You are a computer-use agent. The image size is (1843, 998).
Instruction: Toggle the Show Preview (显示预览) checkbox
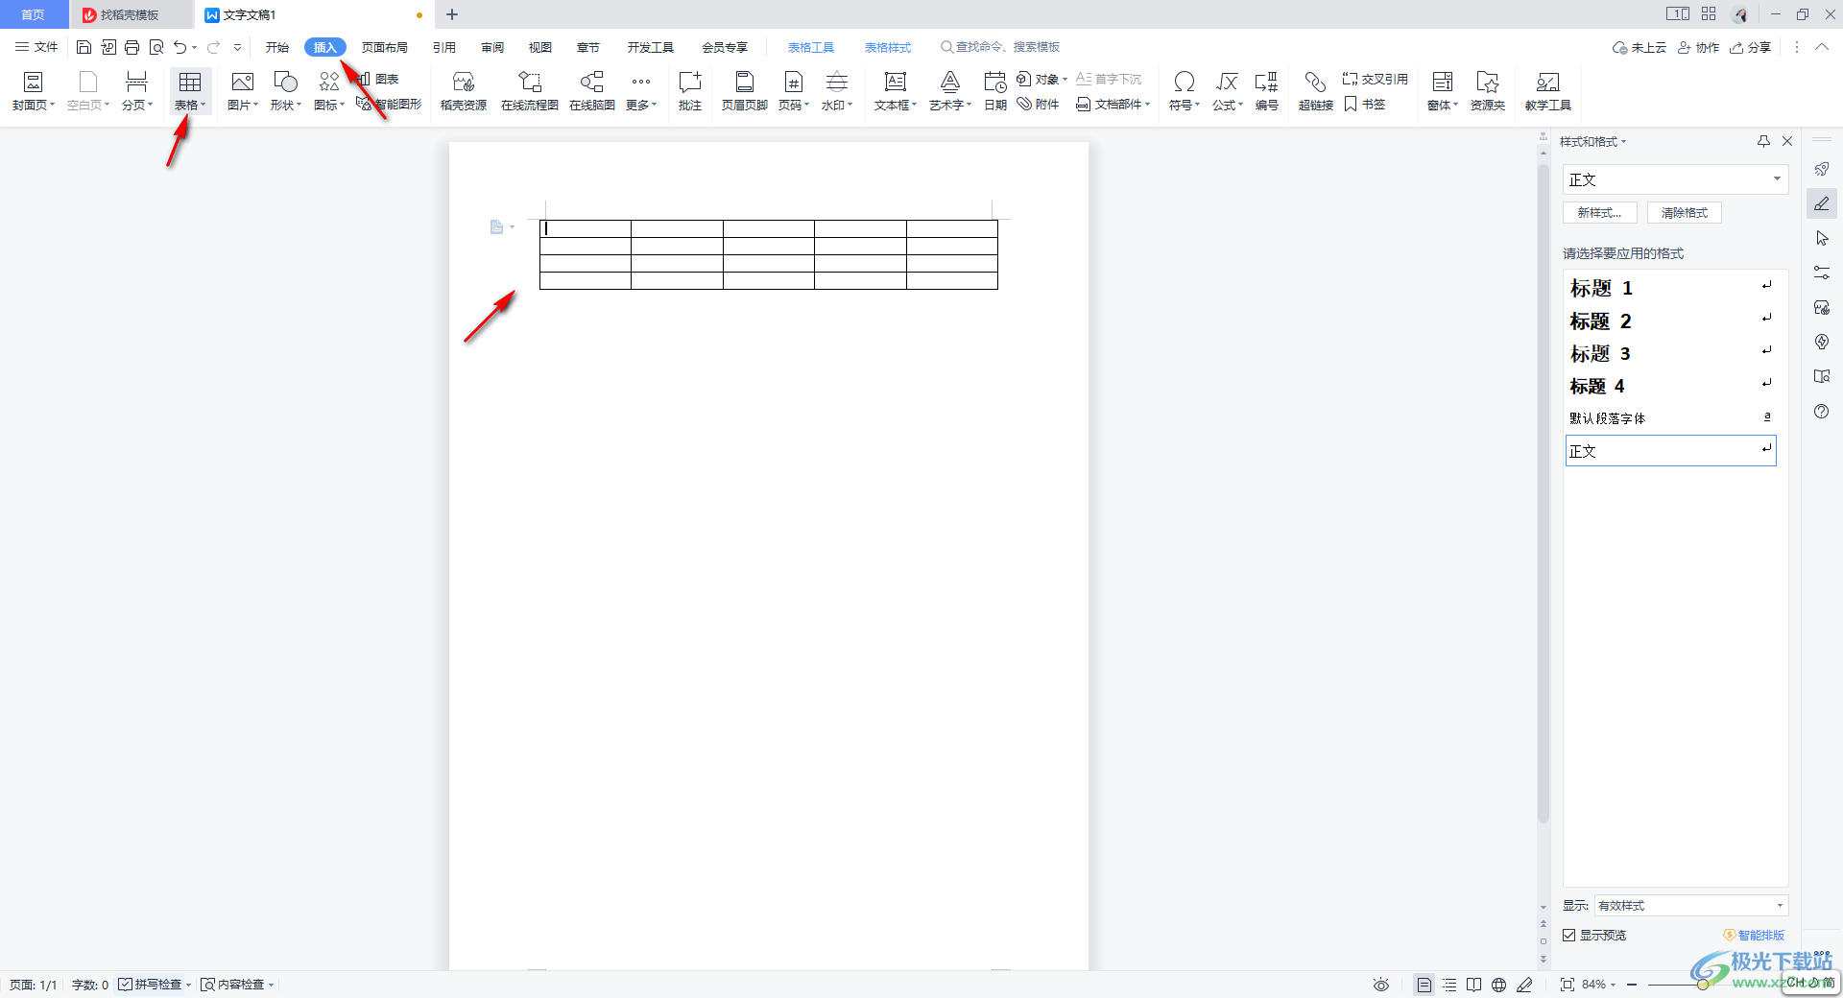(x=1569, y=935)
